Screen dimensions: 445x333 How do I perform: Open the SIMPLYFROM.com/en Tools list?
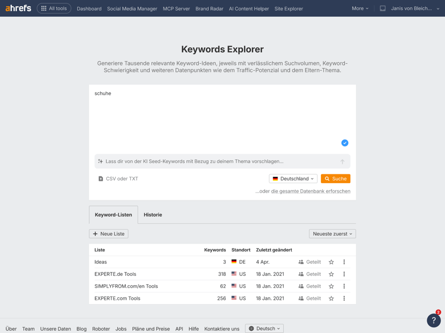pyautogui.click(x=126, y=286)
